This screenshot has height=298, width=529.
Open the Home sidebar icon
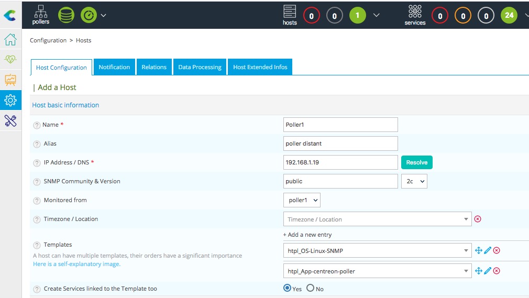click(x=10, y=40)
